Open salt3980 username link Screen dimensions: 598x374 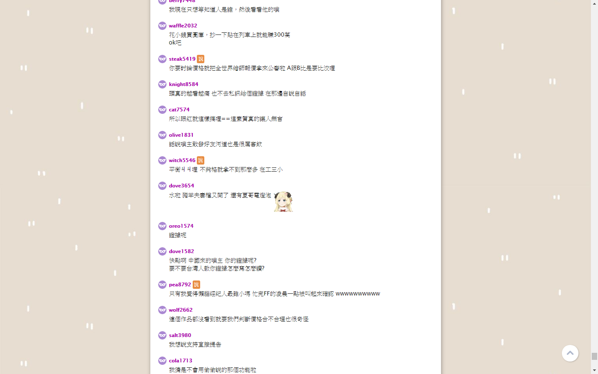click(x=180, y=335)
